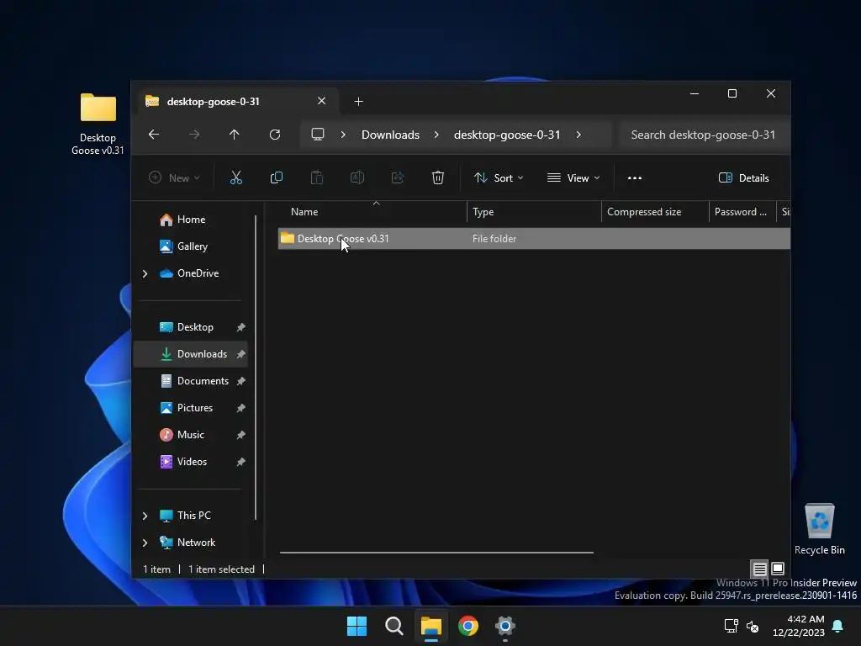This screenshot has height=646, width=861.
Task: Click the Cut scissors icon
Action: pyautogui.click(x=236, y=178)
